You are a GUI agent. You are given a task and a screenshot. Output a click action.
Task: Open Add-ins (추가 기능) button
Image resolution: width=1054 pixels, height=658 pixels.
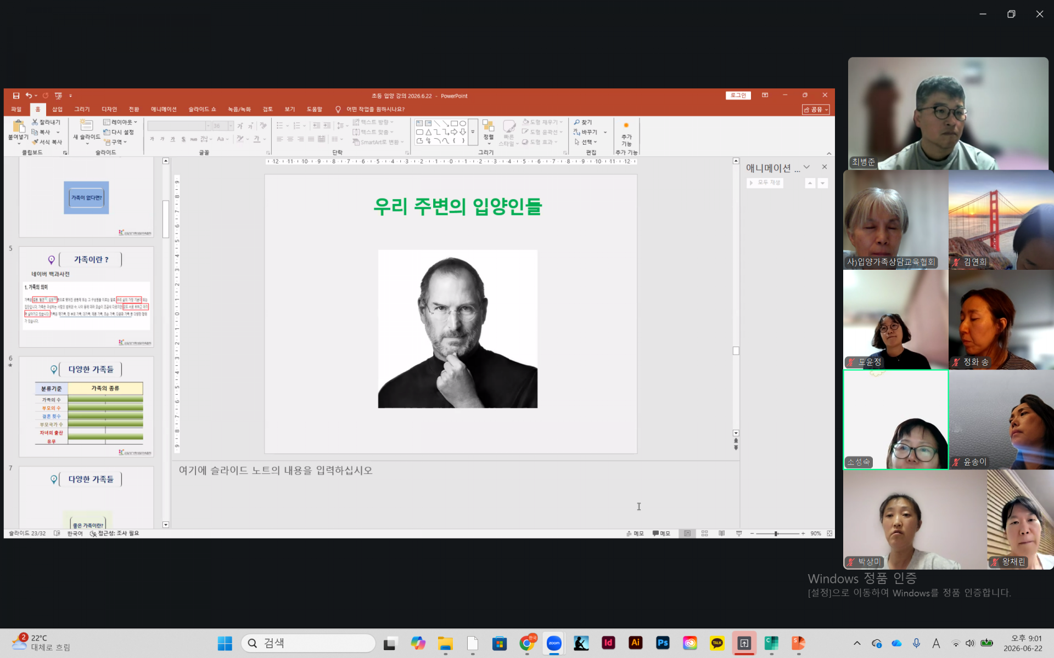pos(626,133)
